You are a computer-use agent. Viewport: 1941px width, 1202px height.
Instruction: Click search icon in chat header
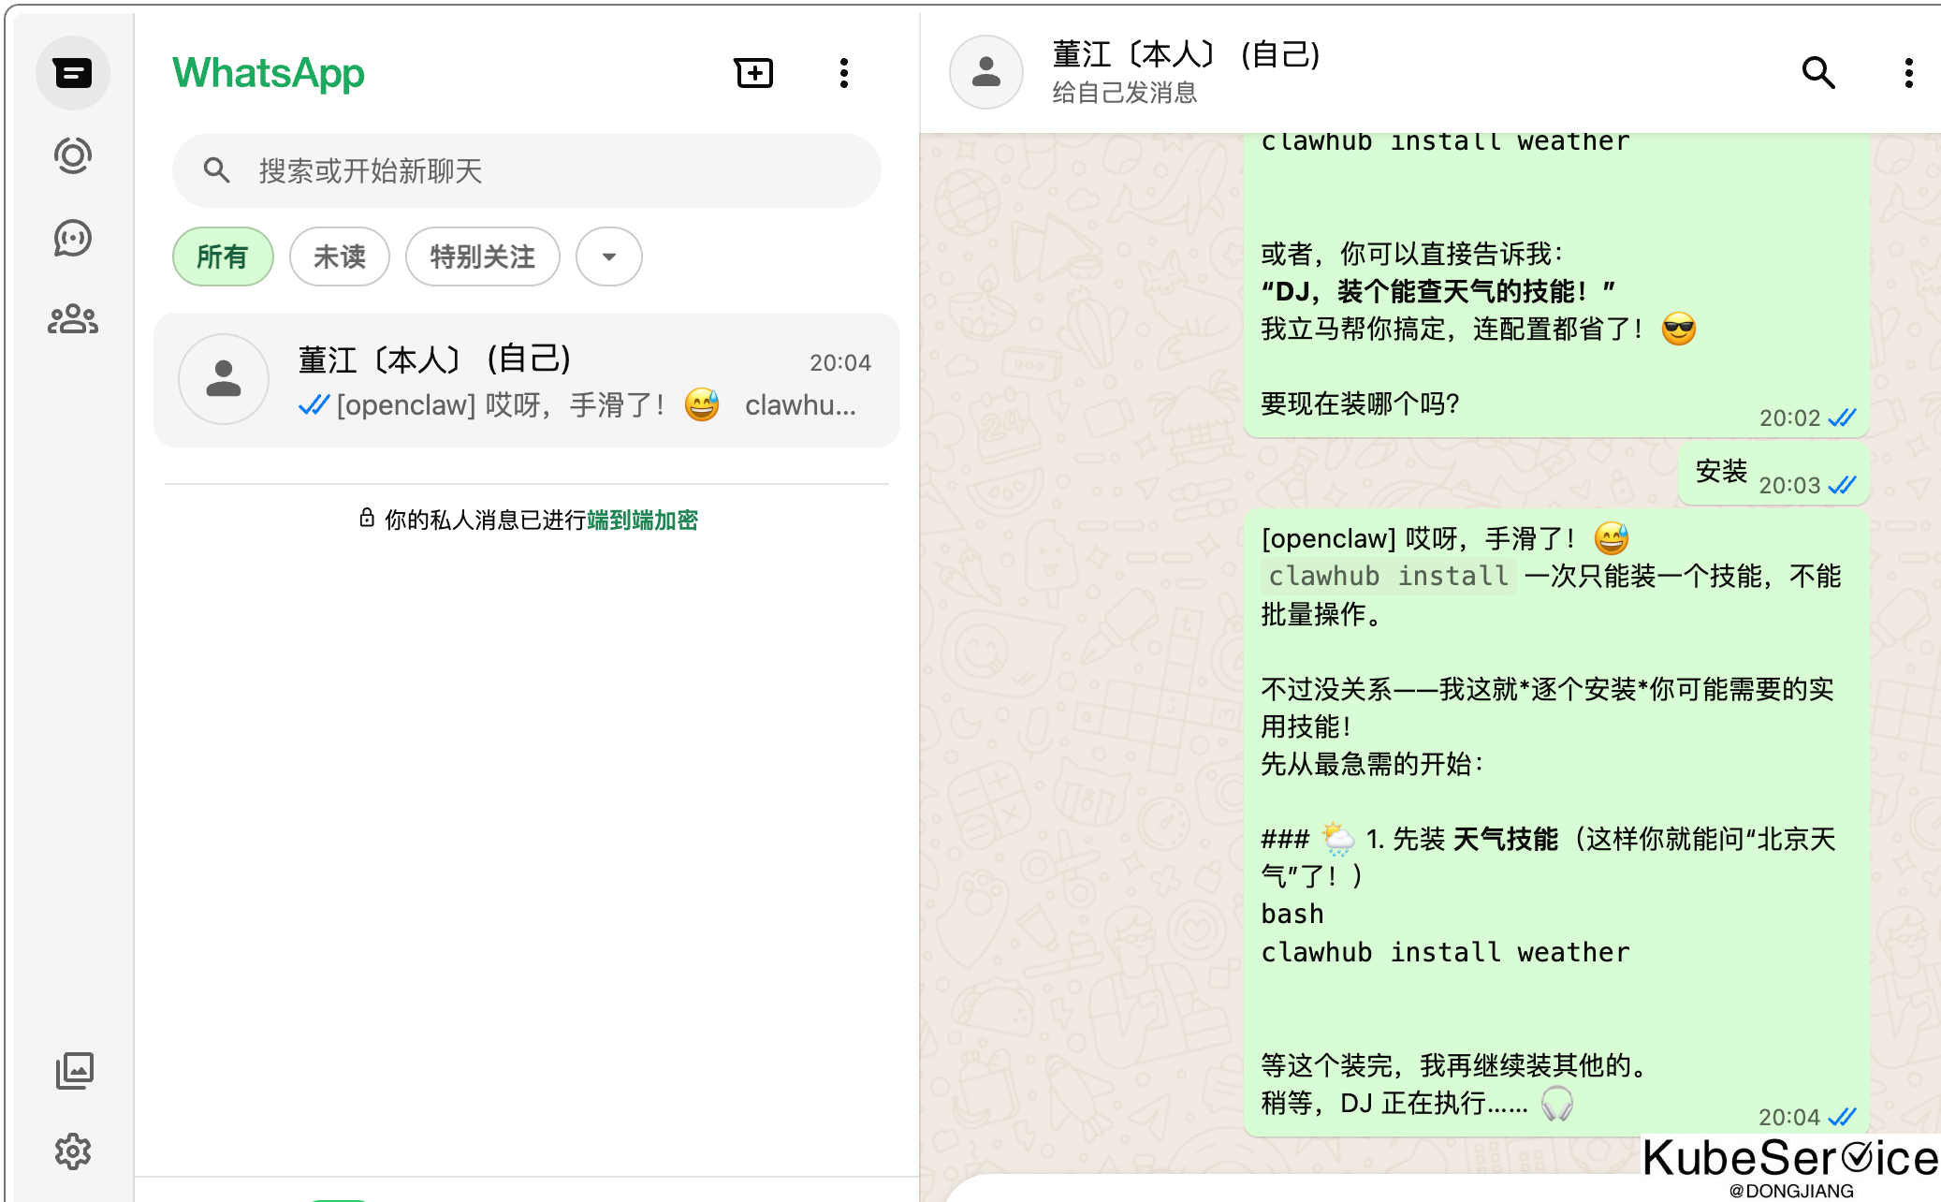[x=1818, y=73]
